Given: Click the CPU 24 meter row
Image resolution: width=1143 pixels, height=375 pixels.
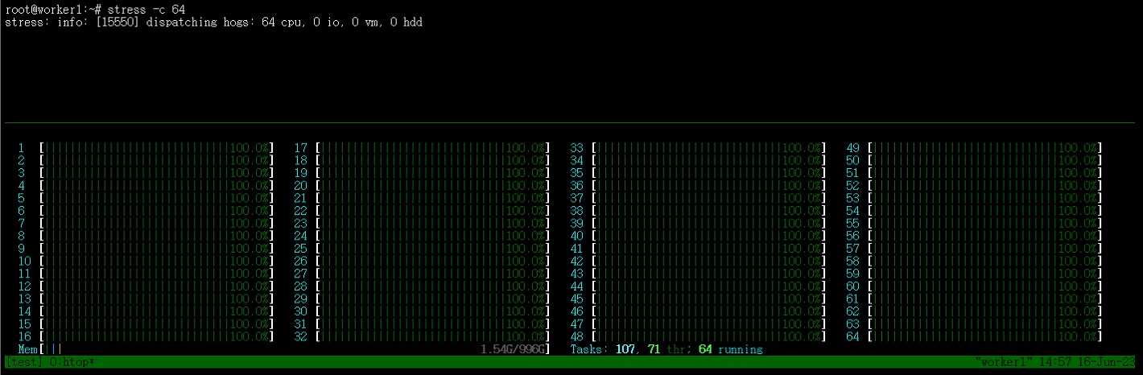Looking at the screenshot, I should 422,236.
